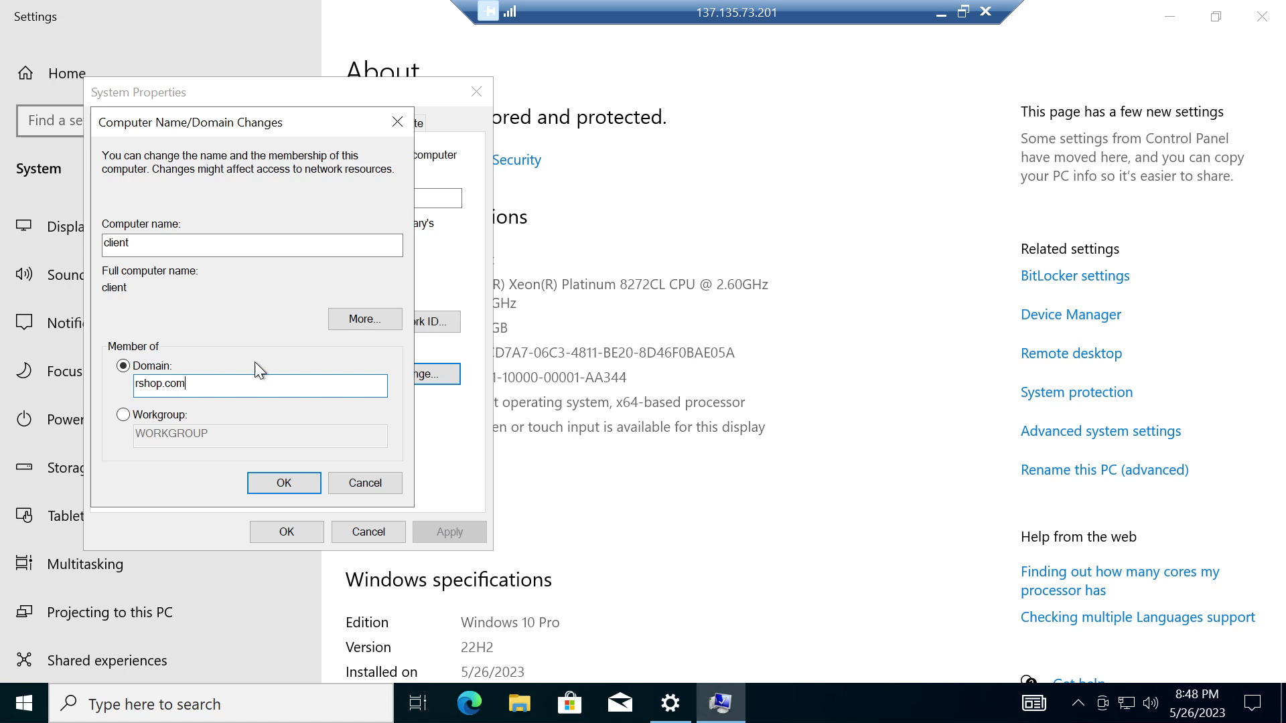
Task: Select the Workgroup radio button
Action: point(123,415)
